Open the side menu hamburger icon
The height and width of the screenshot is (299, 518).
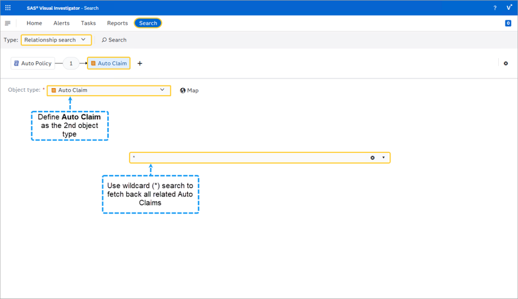click(7, 23)
